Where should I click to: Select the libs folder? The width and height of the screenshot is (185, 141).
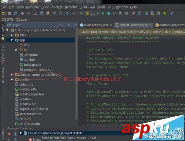(x=24, y=45)
